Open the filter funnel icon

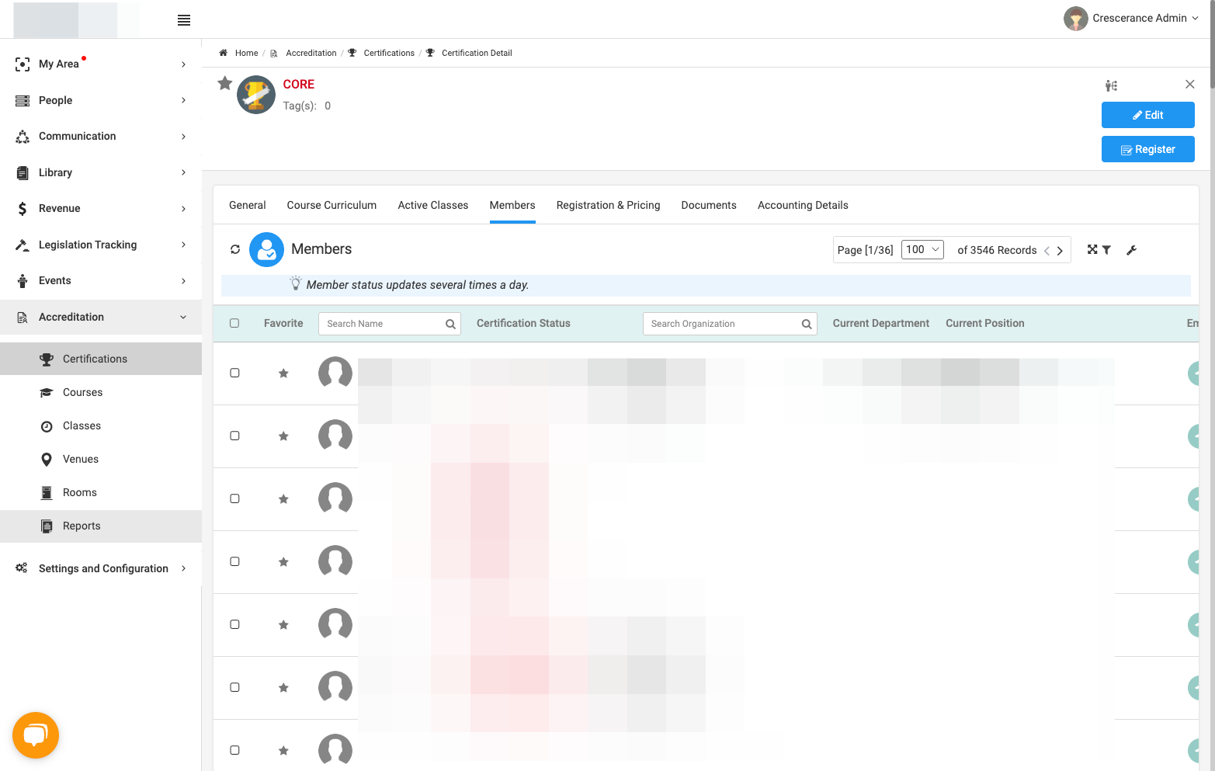click(x=1106, y=250)
